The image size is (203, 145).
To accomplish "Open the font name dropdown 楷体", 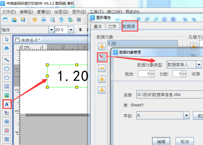I will click(51, 30).
